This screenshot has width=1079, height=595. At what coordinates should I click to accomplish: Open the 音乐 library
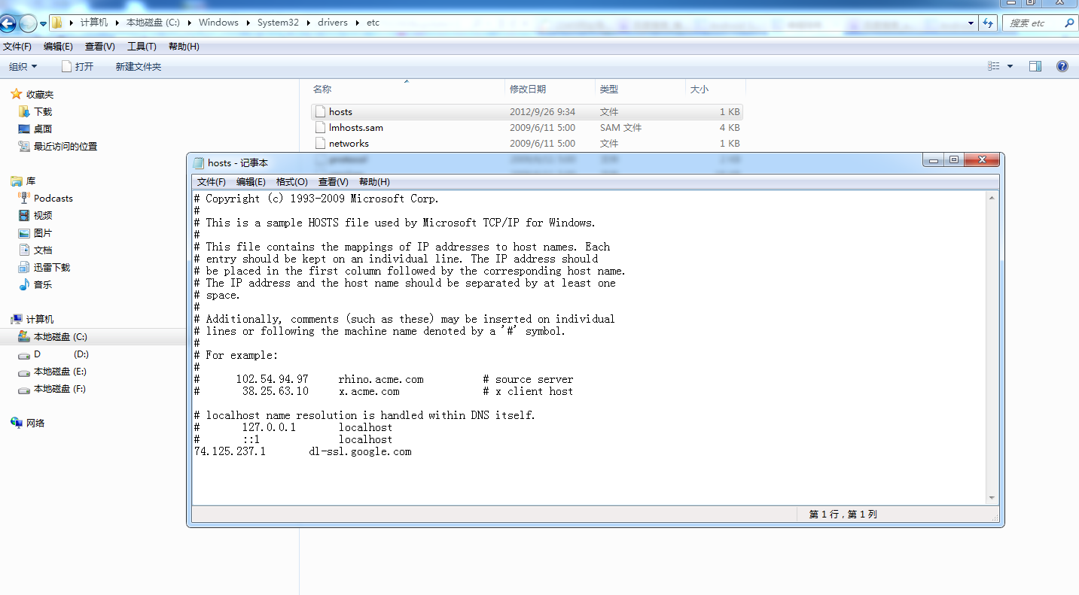point(43,284)
